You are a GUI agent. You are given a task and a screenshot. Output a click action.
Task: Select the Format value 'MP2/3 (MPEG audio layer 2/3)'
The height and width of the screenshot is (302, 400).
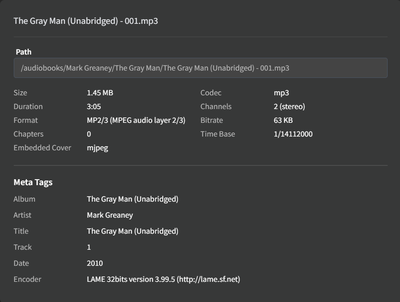click(136, 120)
